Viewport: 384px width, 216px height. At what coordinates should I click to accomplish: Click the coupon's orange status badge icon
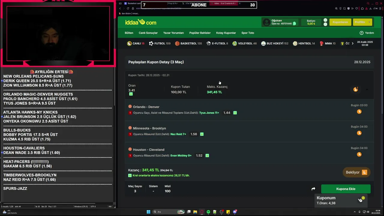click(x=355, y=89)
